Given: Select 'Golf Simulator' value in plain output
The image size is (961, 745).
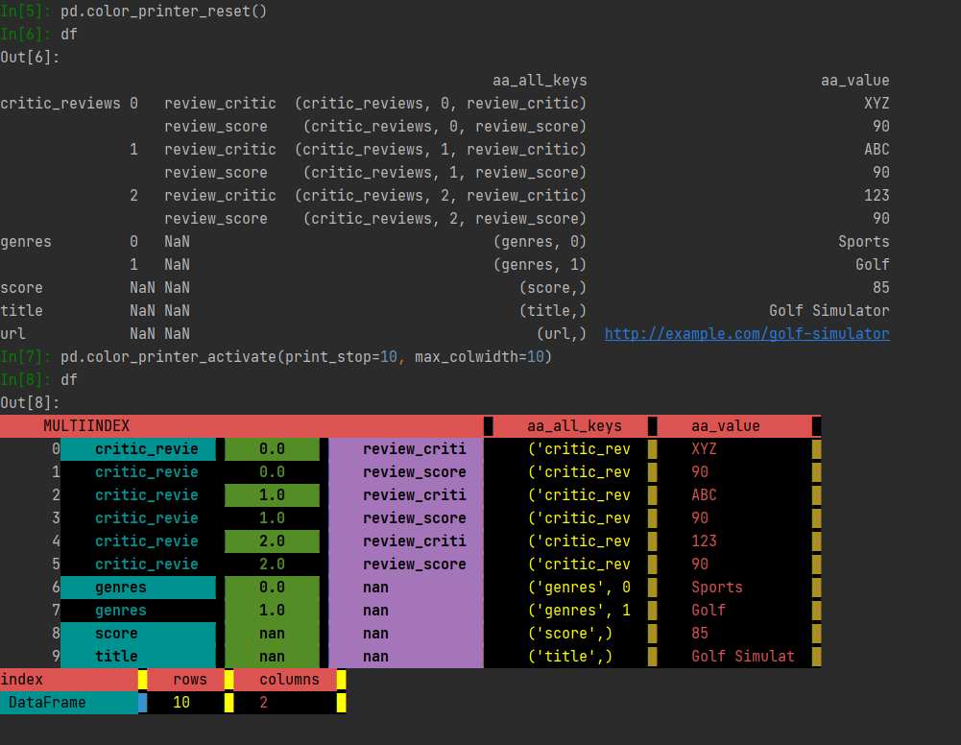Looking at the screenshot, I should [829, 311].
